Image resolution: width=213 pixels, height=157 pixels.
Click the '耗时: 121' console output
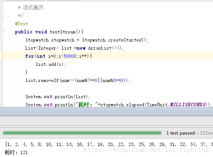pyautogui.click(x=16, y=152)
